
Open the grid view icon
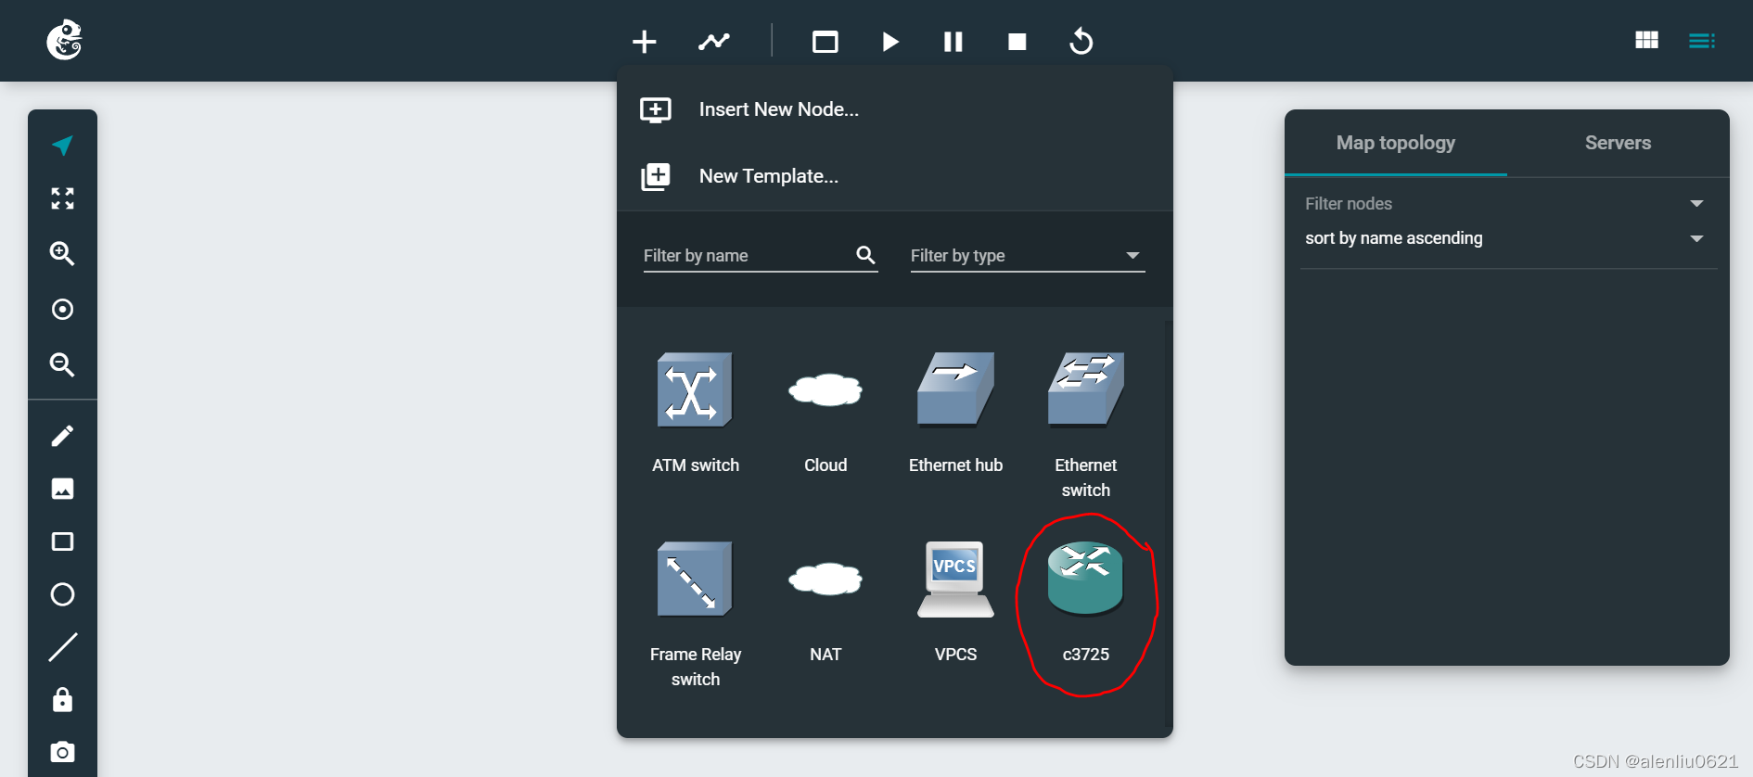point(1647,40)
